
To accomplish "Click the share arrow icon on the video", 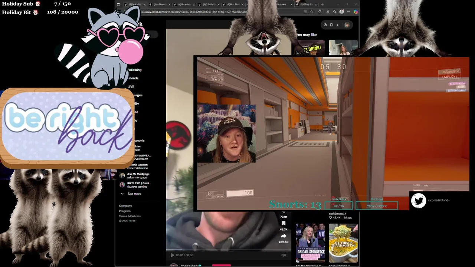I will point(284,236).
